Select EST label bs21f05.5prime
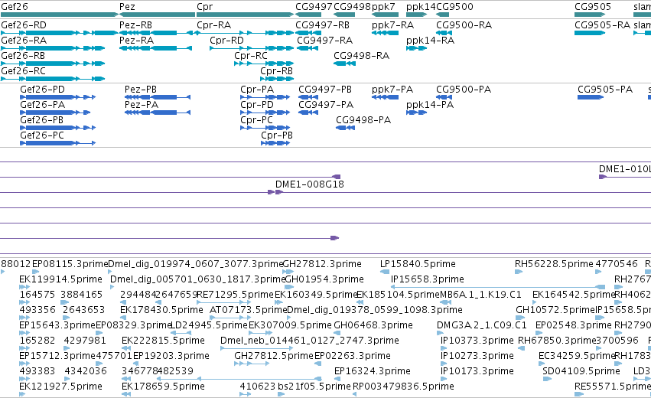651x398 pixels. tap(314, 387)
